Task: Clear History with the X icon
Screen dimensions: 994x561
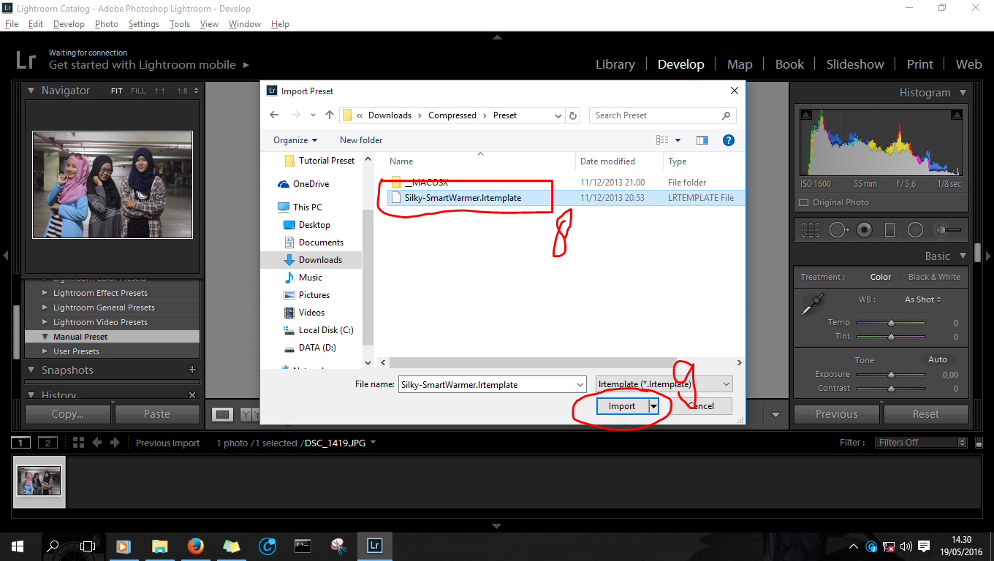Action: (x=192, y=395)
